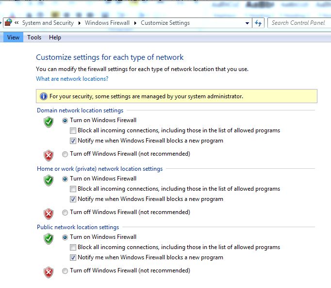Select Turn off Windows Firewall for Public network
Viewport: 331px width, 288px height.
coord(65,271)
